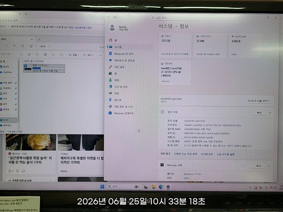
Task: Click 시스템 in the breadcrumb header
Action: [165, 26]
